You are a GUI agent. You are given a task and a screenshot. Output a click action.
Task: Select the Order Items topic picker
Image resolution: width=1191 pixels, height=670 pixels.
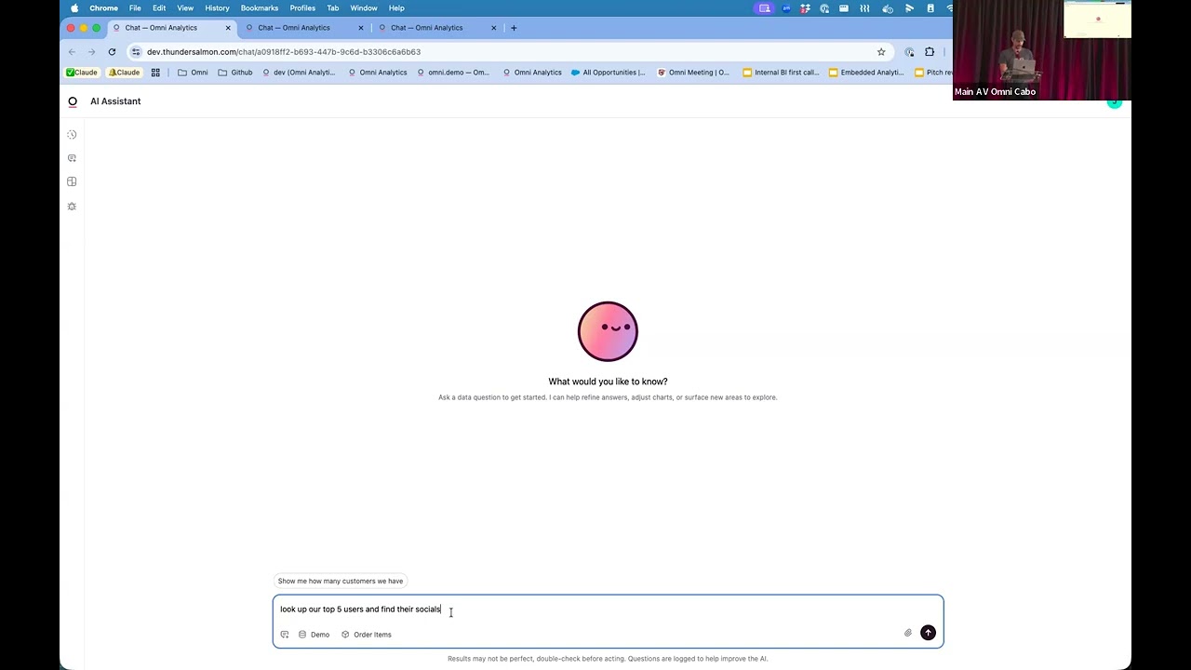click(367, 635)
